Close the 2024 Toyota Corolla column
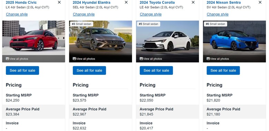The height and width of the screenshot is (131, 269). (193, 2)
